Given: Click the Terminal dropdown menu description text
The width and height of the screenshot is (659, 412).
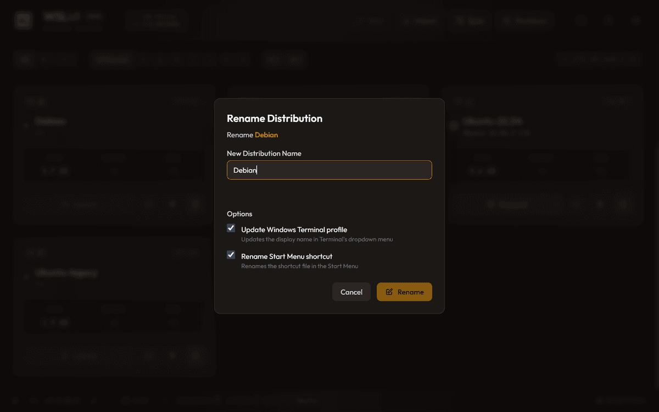Looking at the screenshot, I should coord(317,240).
